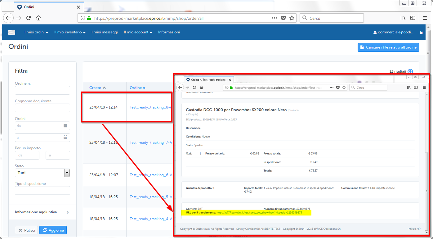Image resolution: width=433 pixels, height=239 pixels.
Task: Open 'I miei messaggi' in the navbar
Action: click(x=105, y=32)
